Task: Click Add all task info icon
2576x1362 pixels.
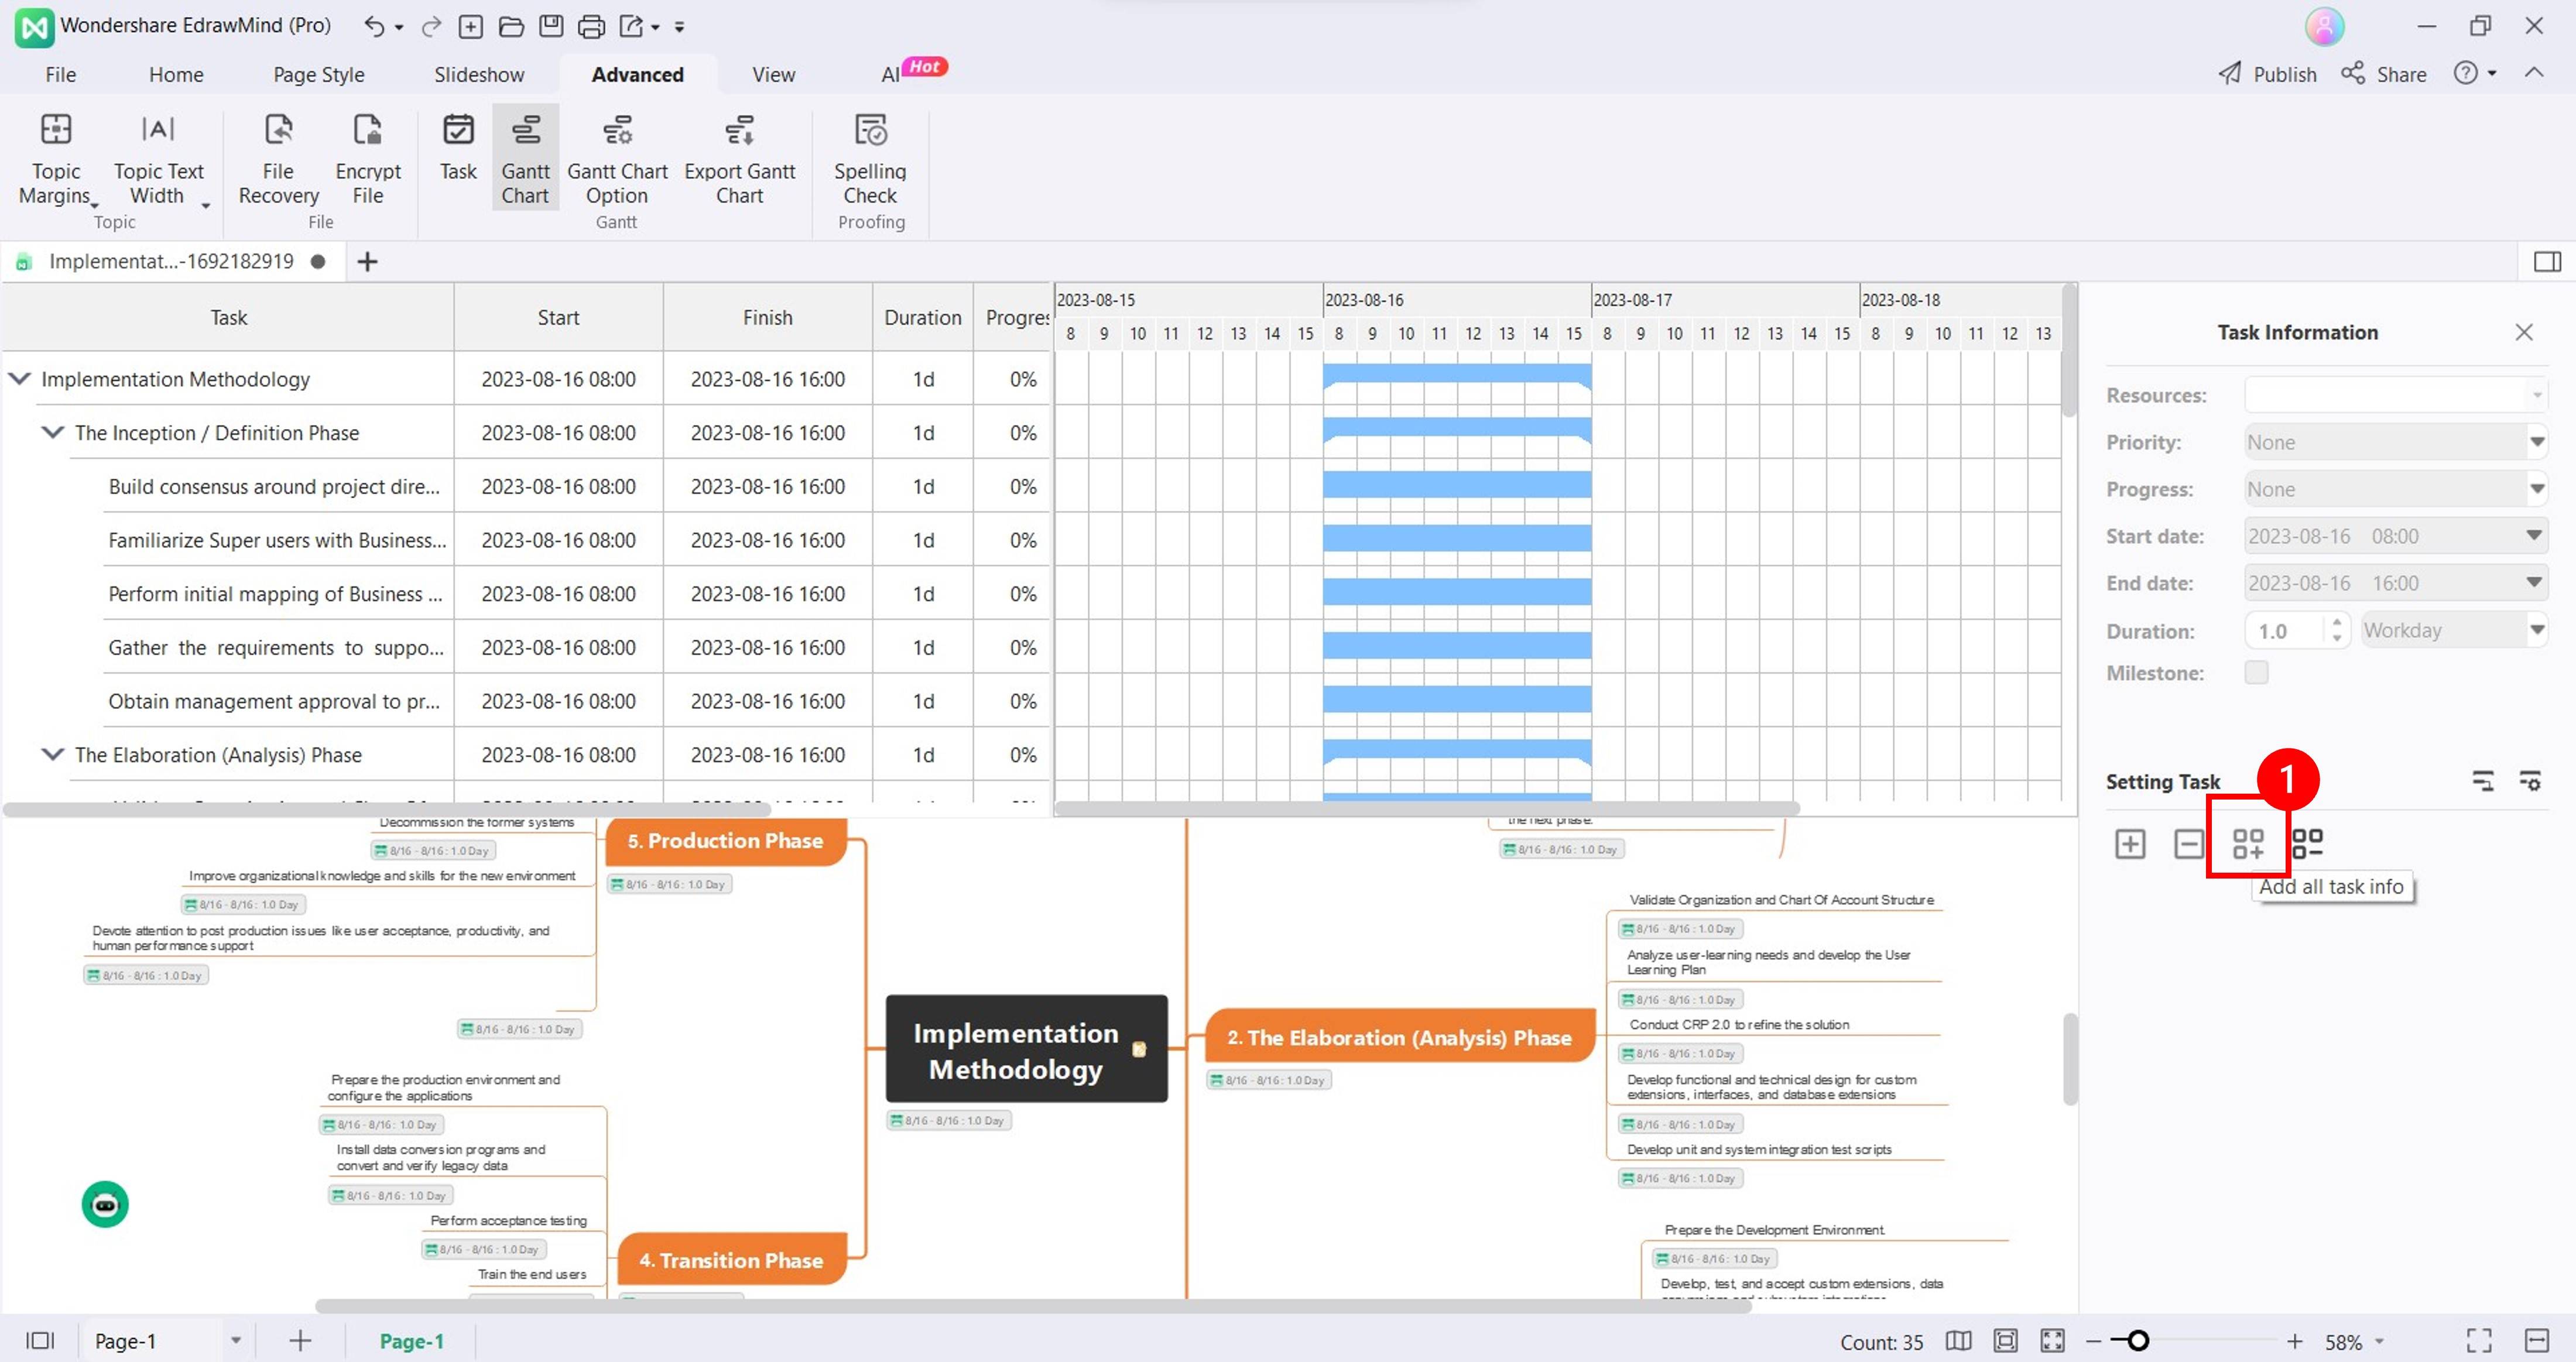Action: click(x=2247, y=843)
